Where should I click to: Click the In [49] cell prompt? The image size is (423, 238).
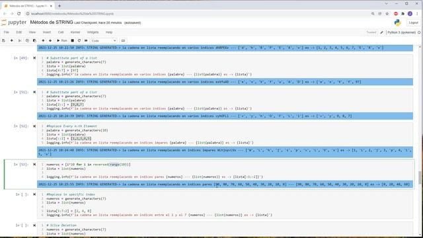(21, 58)
